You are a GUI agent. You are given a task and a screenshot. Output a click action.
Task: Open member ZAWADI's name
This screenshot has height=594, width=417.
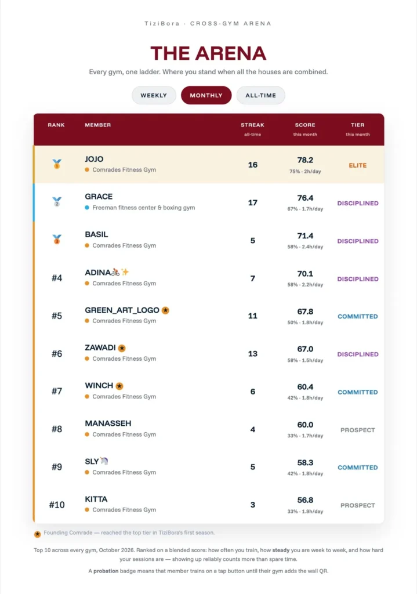[100, 348]
